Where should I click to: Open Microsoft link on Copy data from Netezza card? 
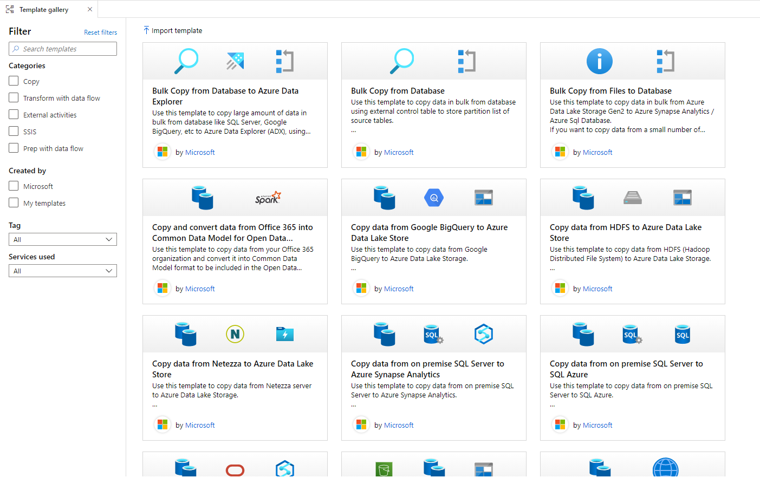[200, 426]
